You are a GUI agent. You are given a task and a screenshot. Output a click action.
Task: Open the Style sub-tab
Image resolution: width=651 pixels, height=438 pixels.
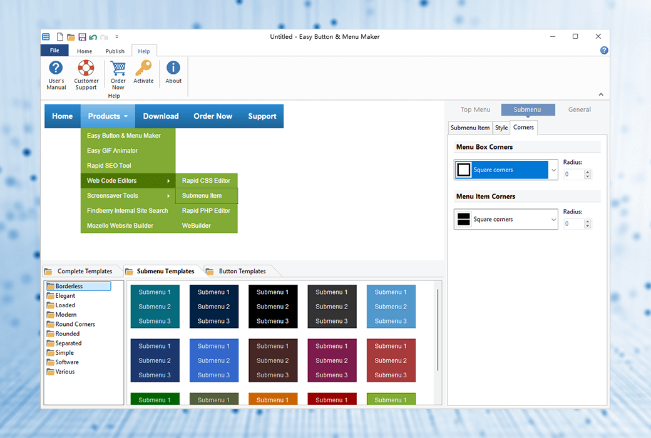click(x=501, y=128)
